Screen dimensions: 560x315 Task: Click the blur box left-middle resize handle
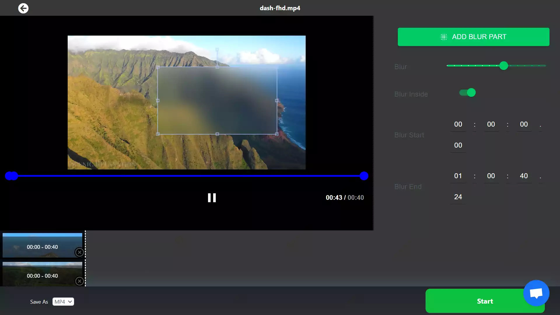click(158, 101)
